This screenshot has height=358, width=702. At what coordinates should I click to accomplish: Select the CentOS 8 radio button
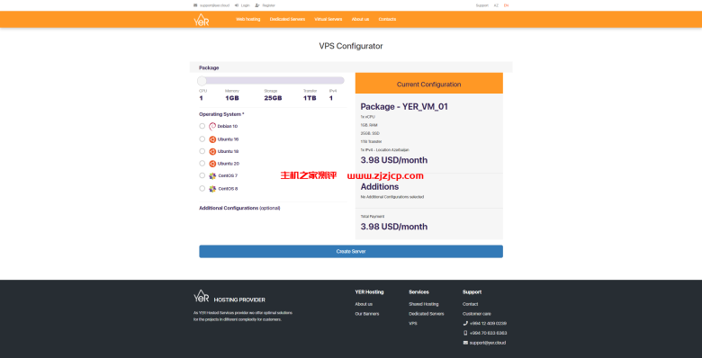click(202, 188)
